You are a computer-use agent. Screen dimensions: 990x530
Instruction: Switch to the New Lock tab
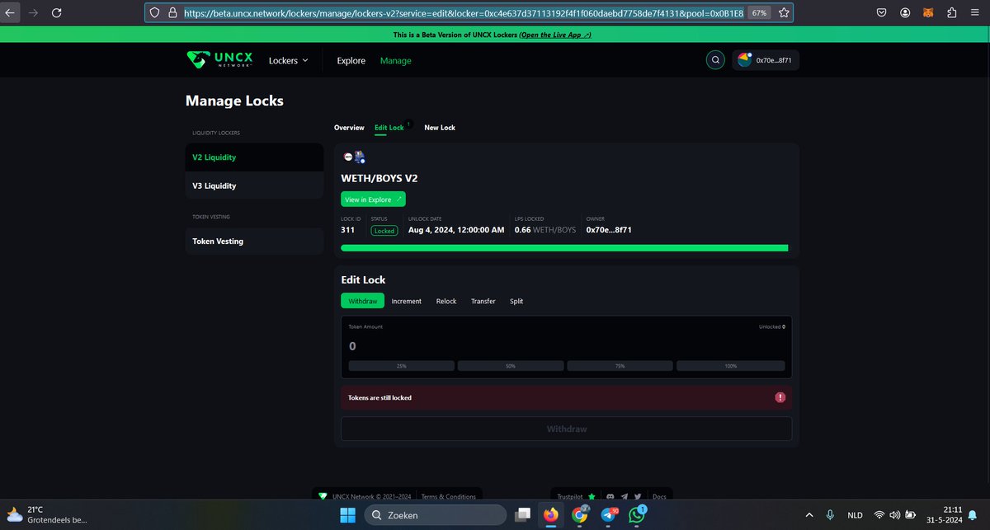pyautogui.click(x=440, y=128)
